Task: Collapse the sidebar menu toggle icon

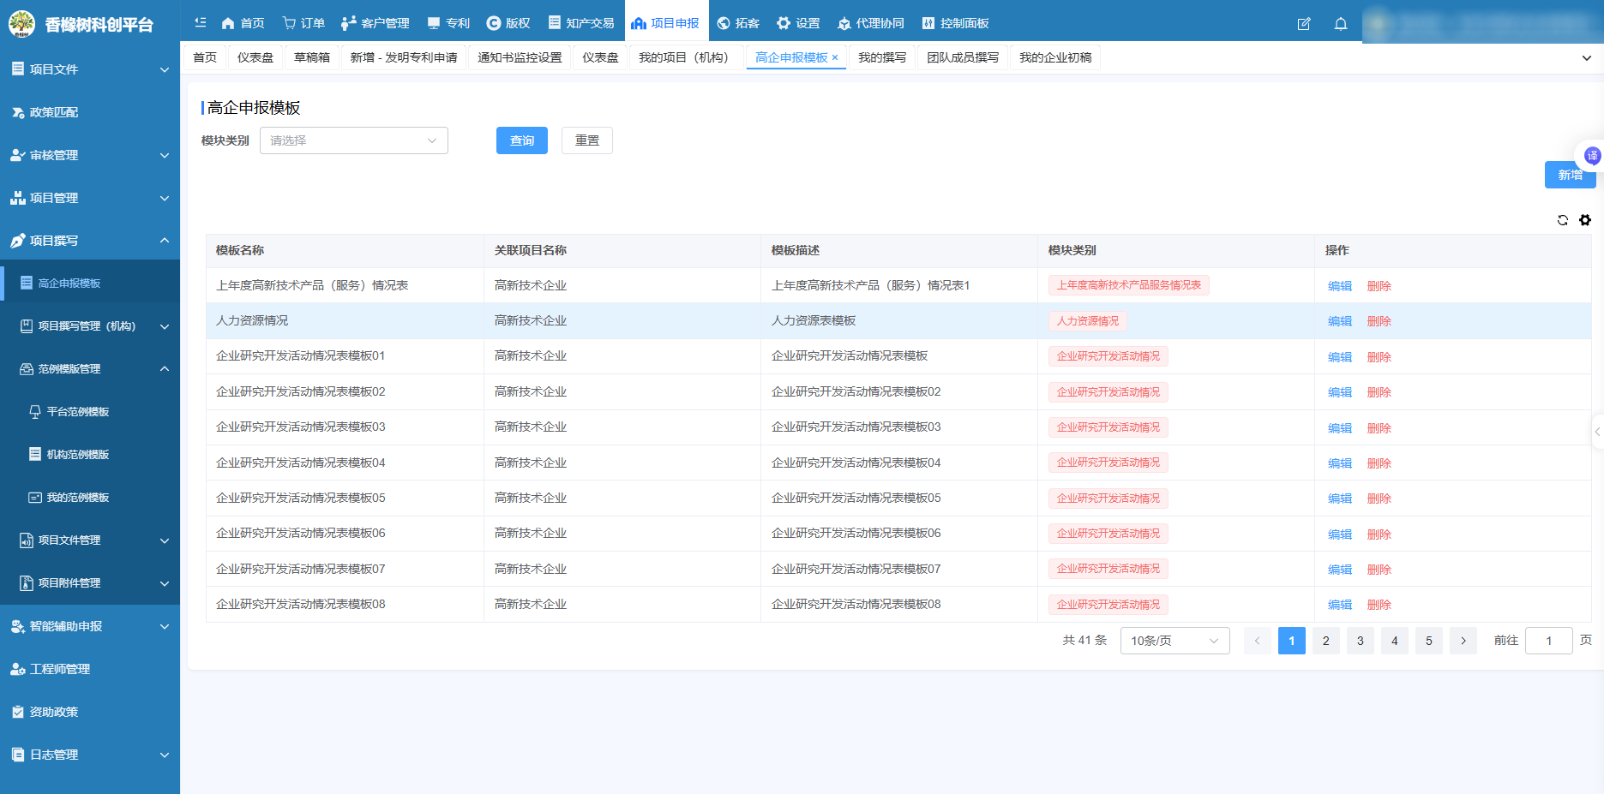Action: tap(201, 23)
